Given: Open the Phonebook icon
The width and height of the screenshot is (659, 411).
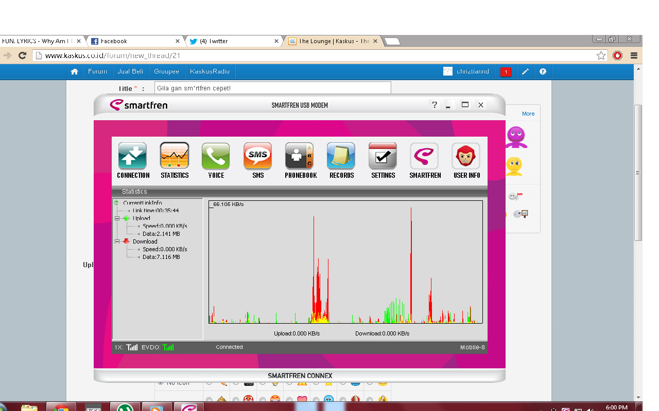Looking at the screenshot, I should [300, 156].
